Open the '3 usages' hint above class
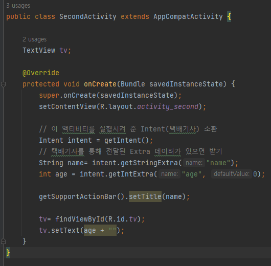The image size is (271, 266). 18,6
